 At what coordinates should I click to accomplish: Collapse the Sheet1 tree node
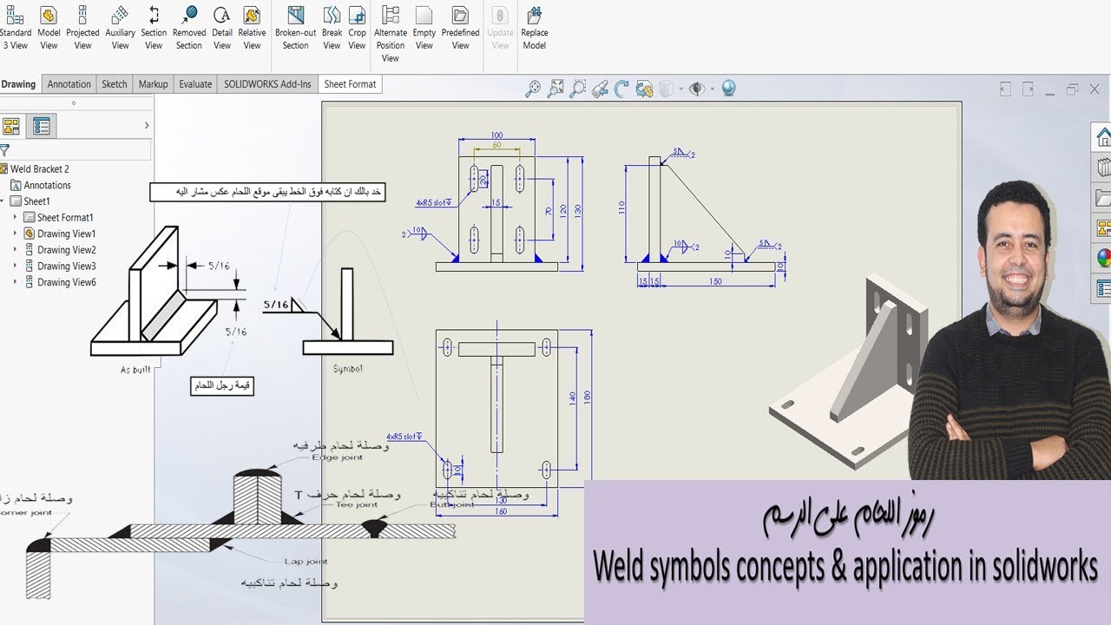[3, 201]
